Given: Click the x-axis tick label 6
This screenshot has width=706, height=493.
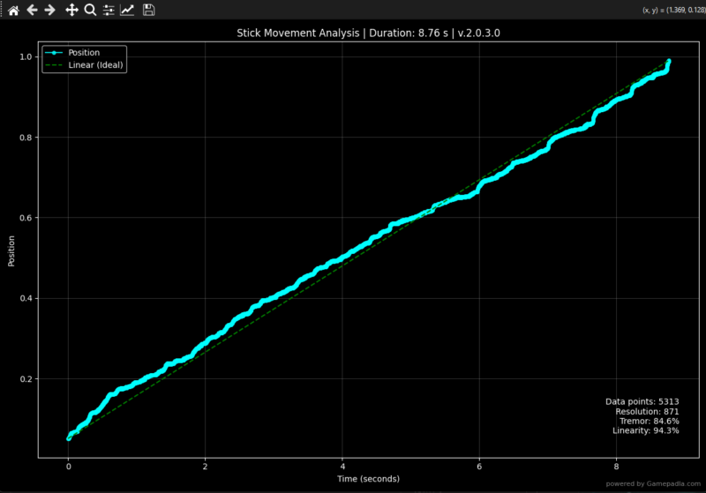Looking at the screenshot, I should 479,467.
